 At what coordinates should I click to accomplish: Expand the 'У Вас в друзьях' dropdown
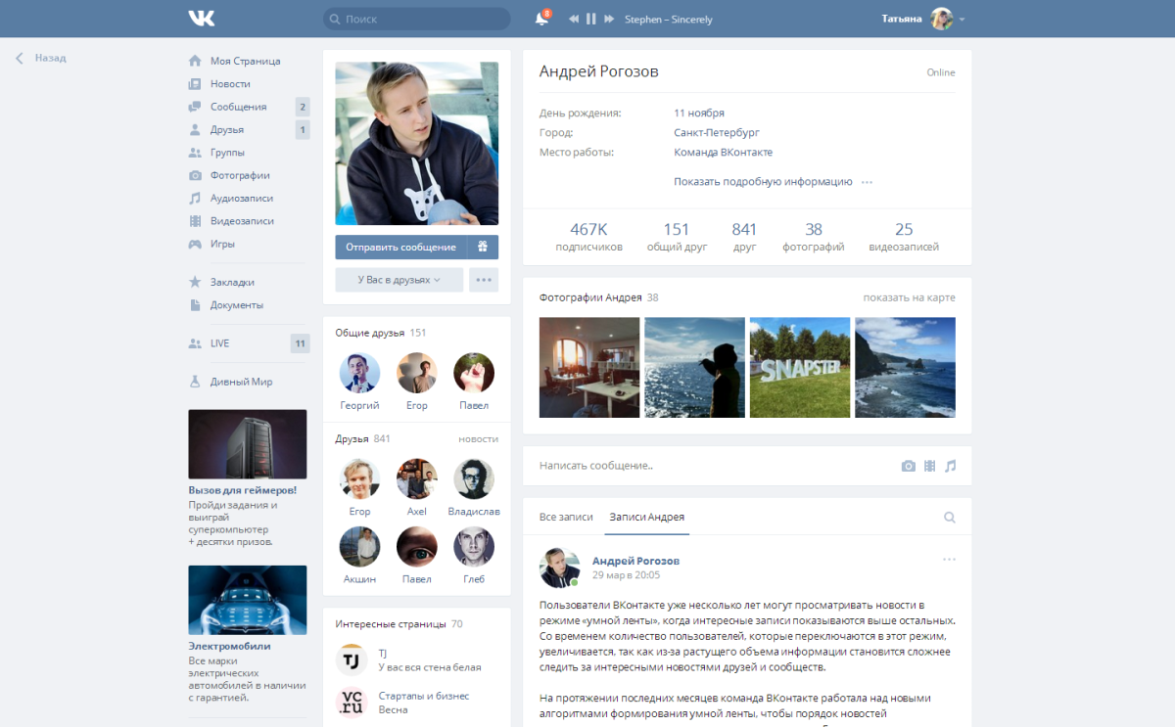click(x=399, y=280)
